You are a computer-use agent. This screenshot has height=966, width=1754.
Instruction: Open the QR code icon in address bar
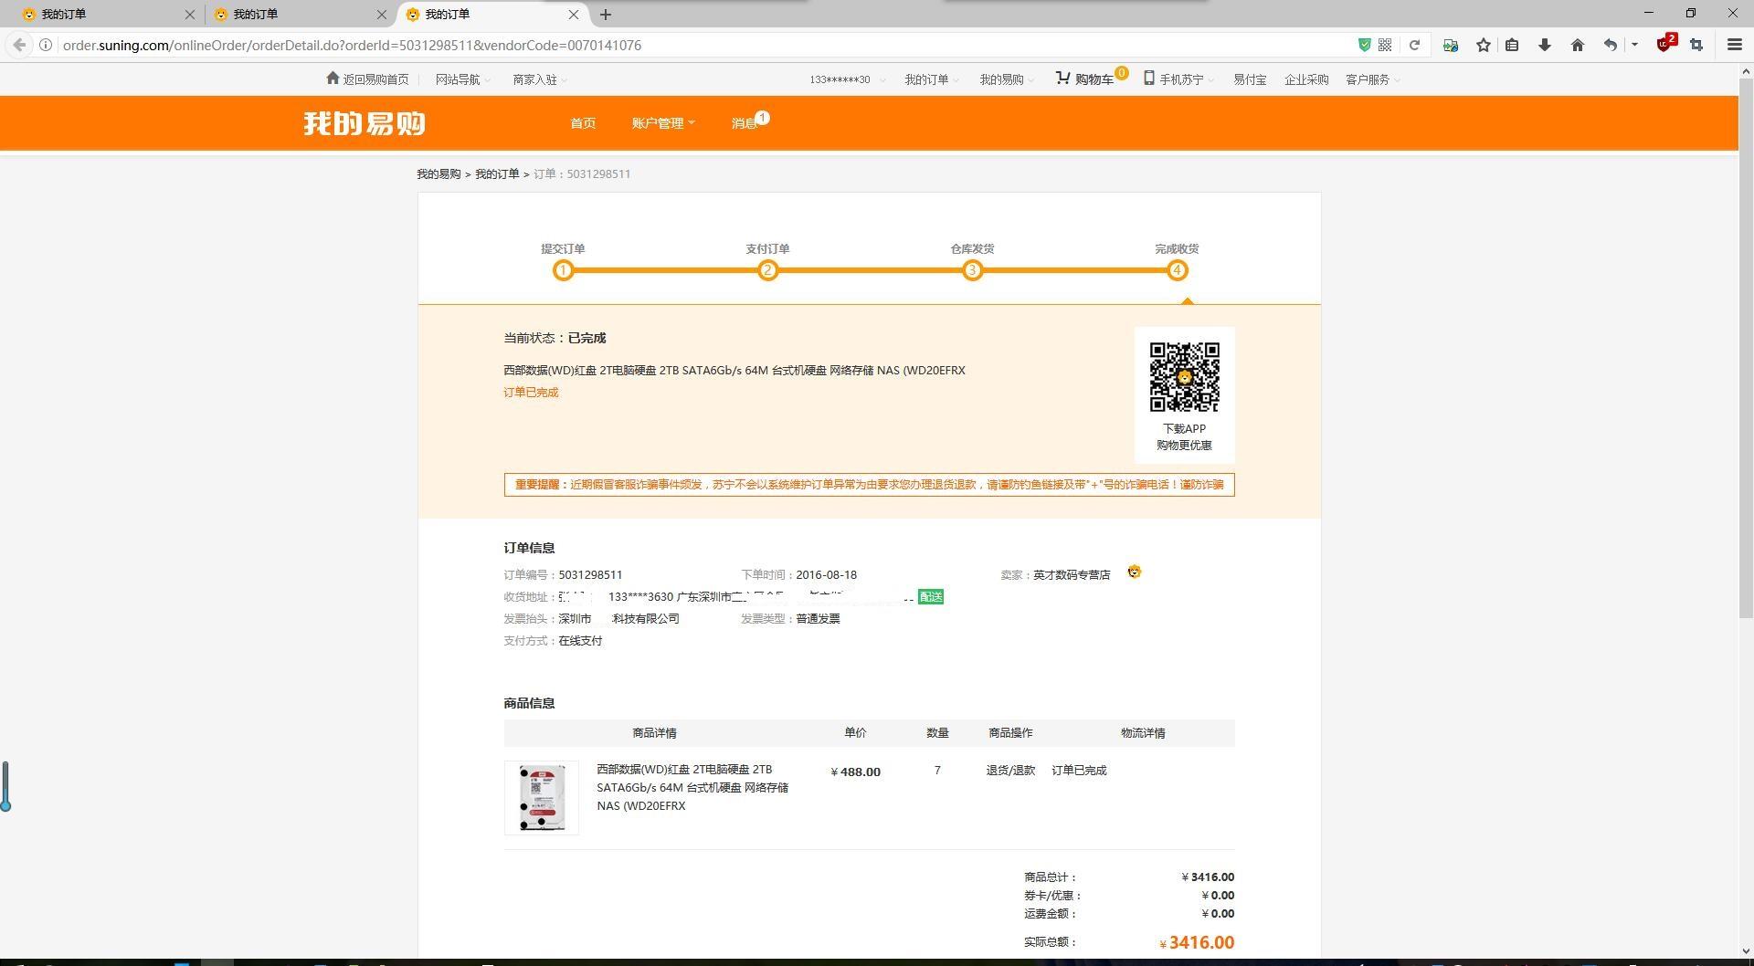click(1385, 45)
